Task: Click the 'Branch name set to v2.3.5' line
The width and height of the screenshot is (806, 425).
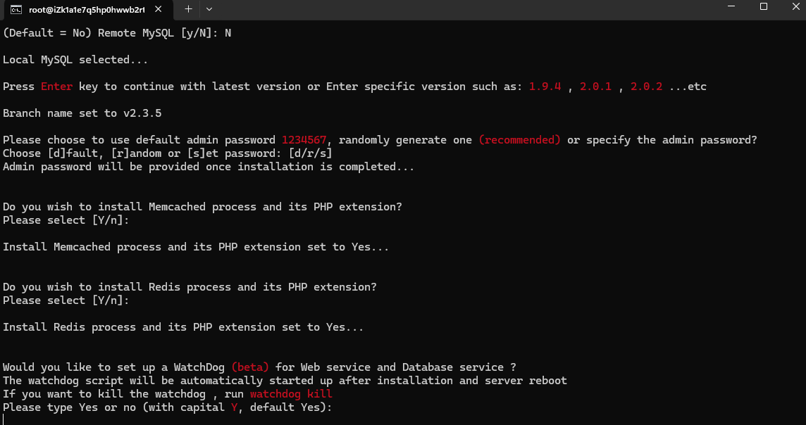Action: click(x=82, y=113)
